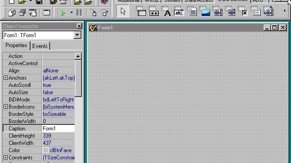Pick the DBComboBox component icon
The height and width of the screenshot is (163, 291).
tap(231, 11)
